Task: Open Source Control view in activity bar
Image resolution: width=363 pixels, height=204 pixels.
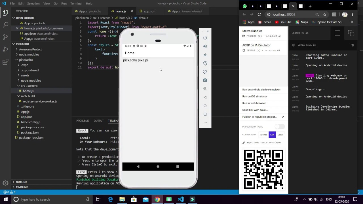Action: click(x=5, y=37)
